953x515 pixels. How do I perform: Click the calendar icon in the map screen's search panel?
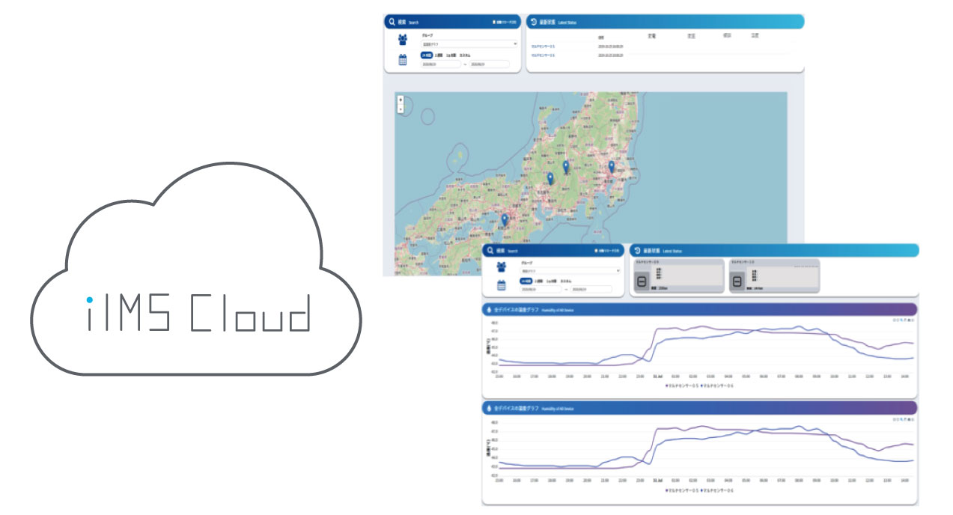[403, 60]
